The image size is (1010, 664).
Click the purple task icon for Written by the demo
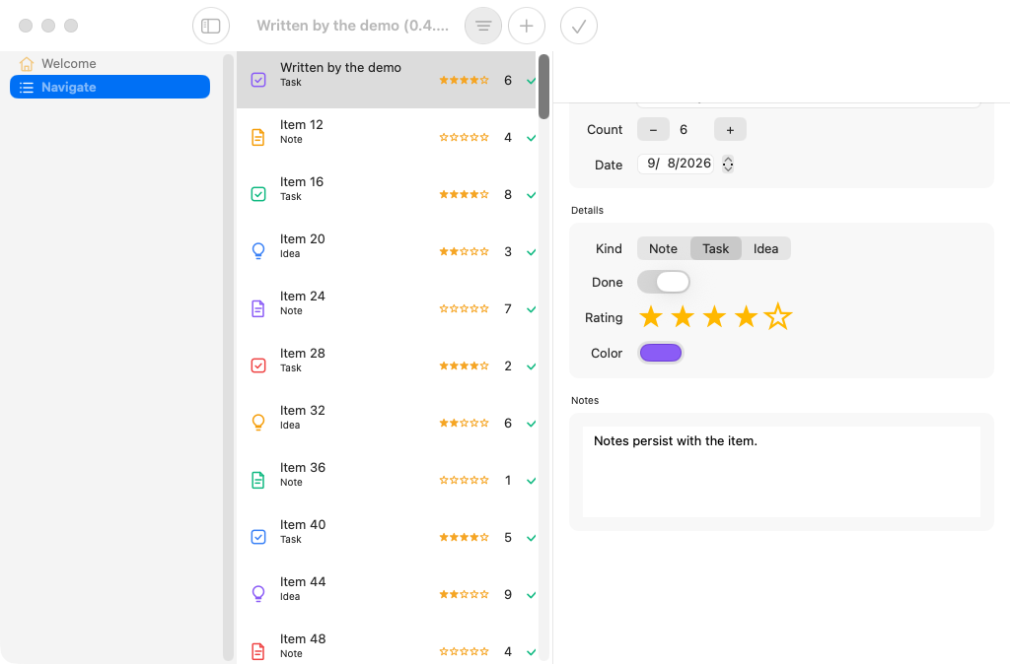(258, 80)
